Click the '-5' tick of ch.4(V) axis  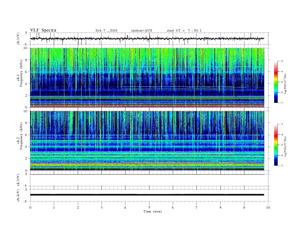tap(26, 201)
